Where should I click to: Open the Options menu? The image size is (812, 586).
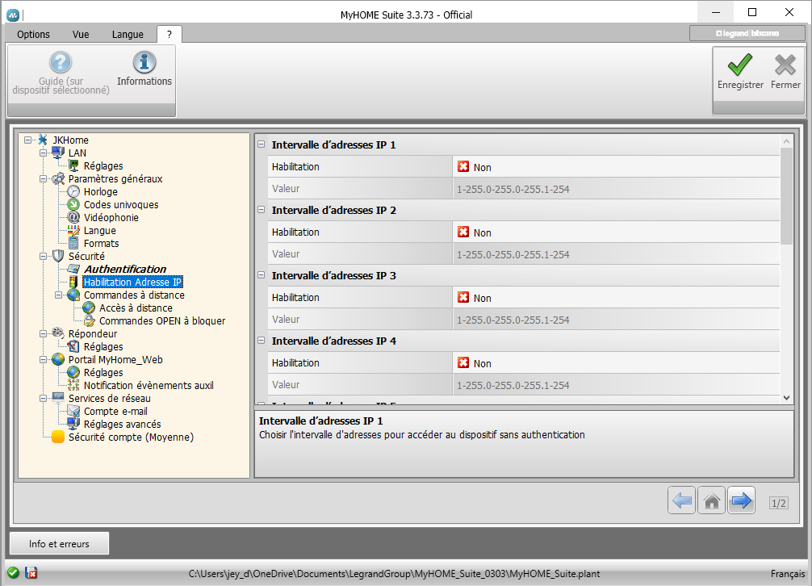[33, 34]
